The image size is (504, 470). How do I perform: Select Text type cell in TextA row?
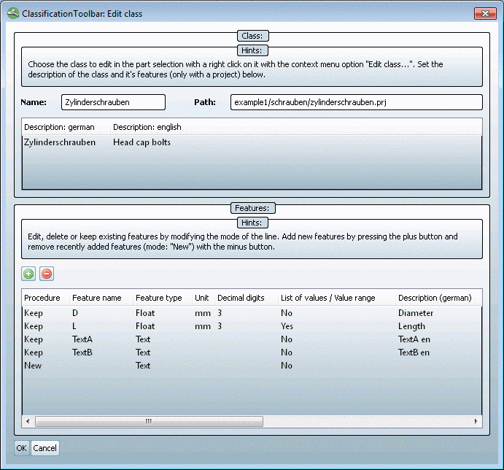pos(143,339)
